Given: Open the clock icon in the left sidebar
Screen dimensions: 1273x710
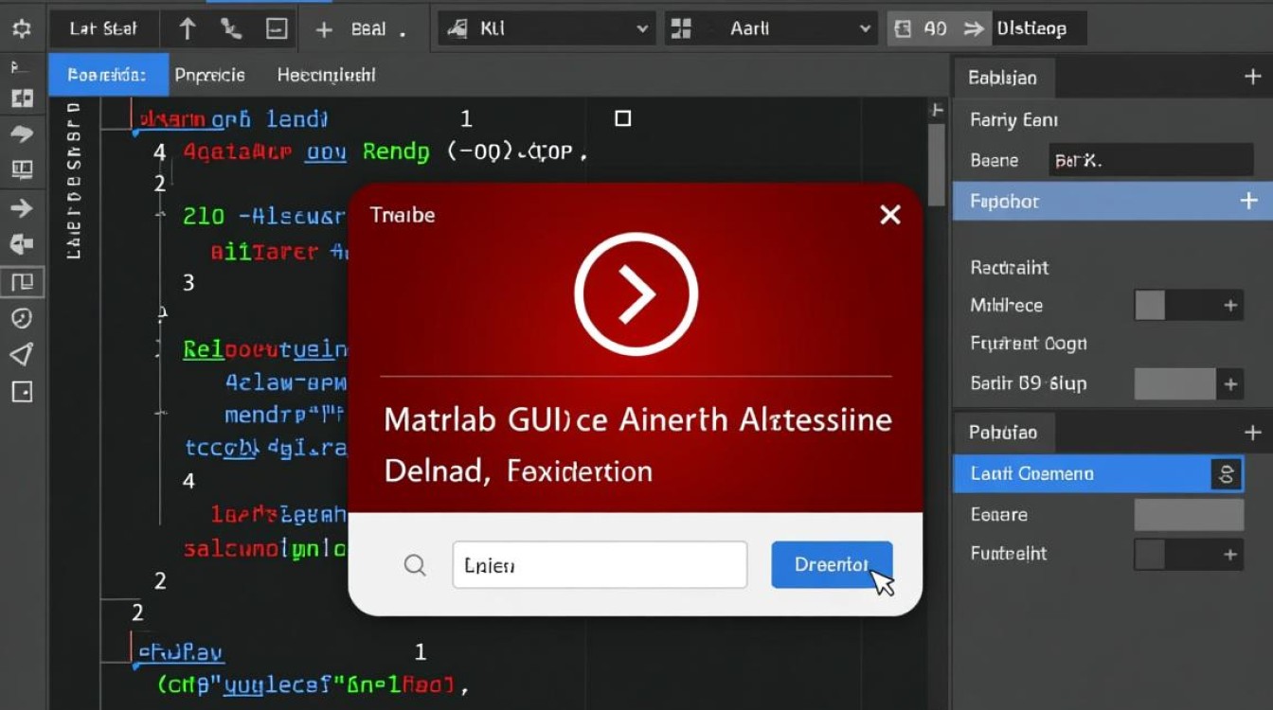Looking at the screenshot, I should pyautogui.click(x=21, y=318).
